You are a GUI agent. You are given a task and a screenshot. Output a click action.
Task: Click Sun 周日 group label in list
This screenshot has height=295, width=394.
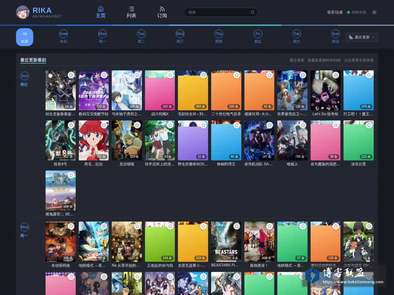point(25,80)
